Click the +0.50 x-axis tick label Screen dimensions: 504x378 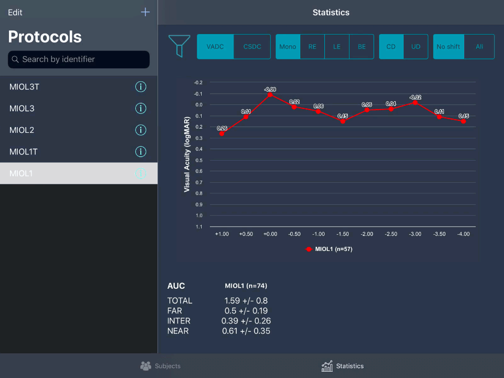pos(246,234)
